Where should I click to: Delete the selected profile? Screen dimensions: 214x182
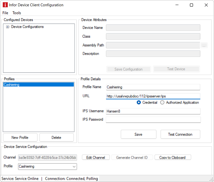tap(56, 138)
